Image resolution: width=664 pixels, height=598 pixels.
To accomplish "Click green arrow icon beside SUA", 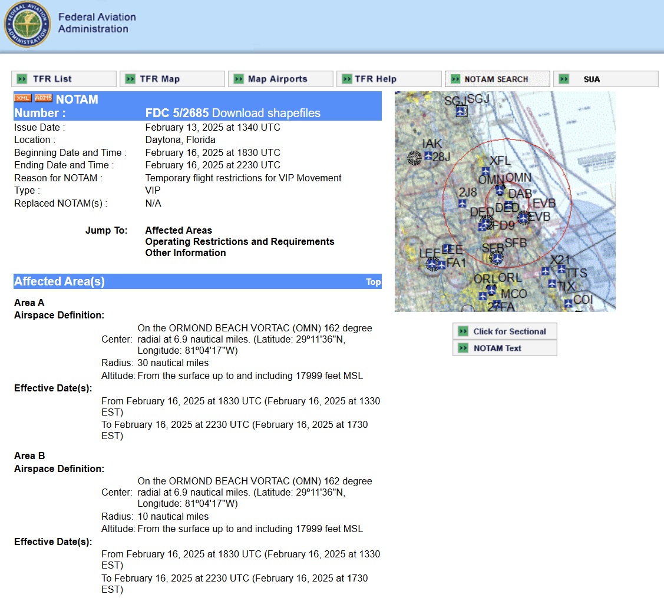I will [x=564, y=79].
